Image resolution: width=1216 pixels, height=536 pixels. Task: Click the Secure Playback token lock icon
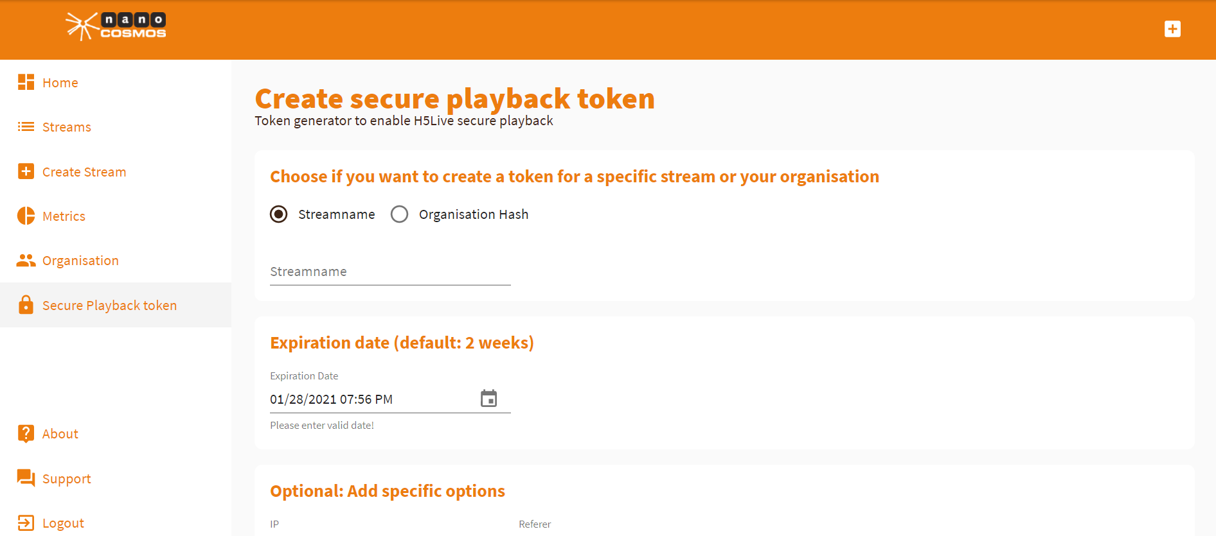26,305
